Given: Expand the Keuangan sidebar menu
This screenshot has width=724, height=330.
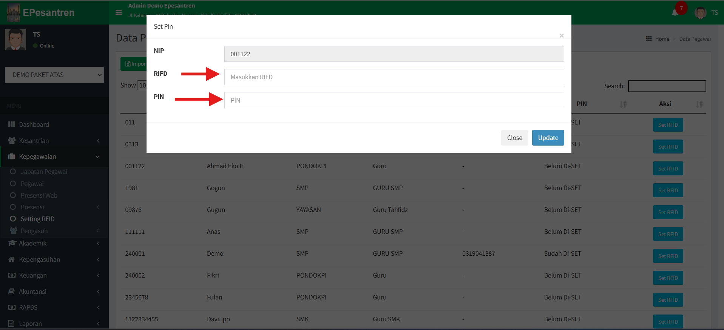Looking at the screenshot, I should 33,275.
